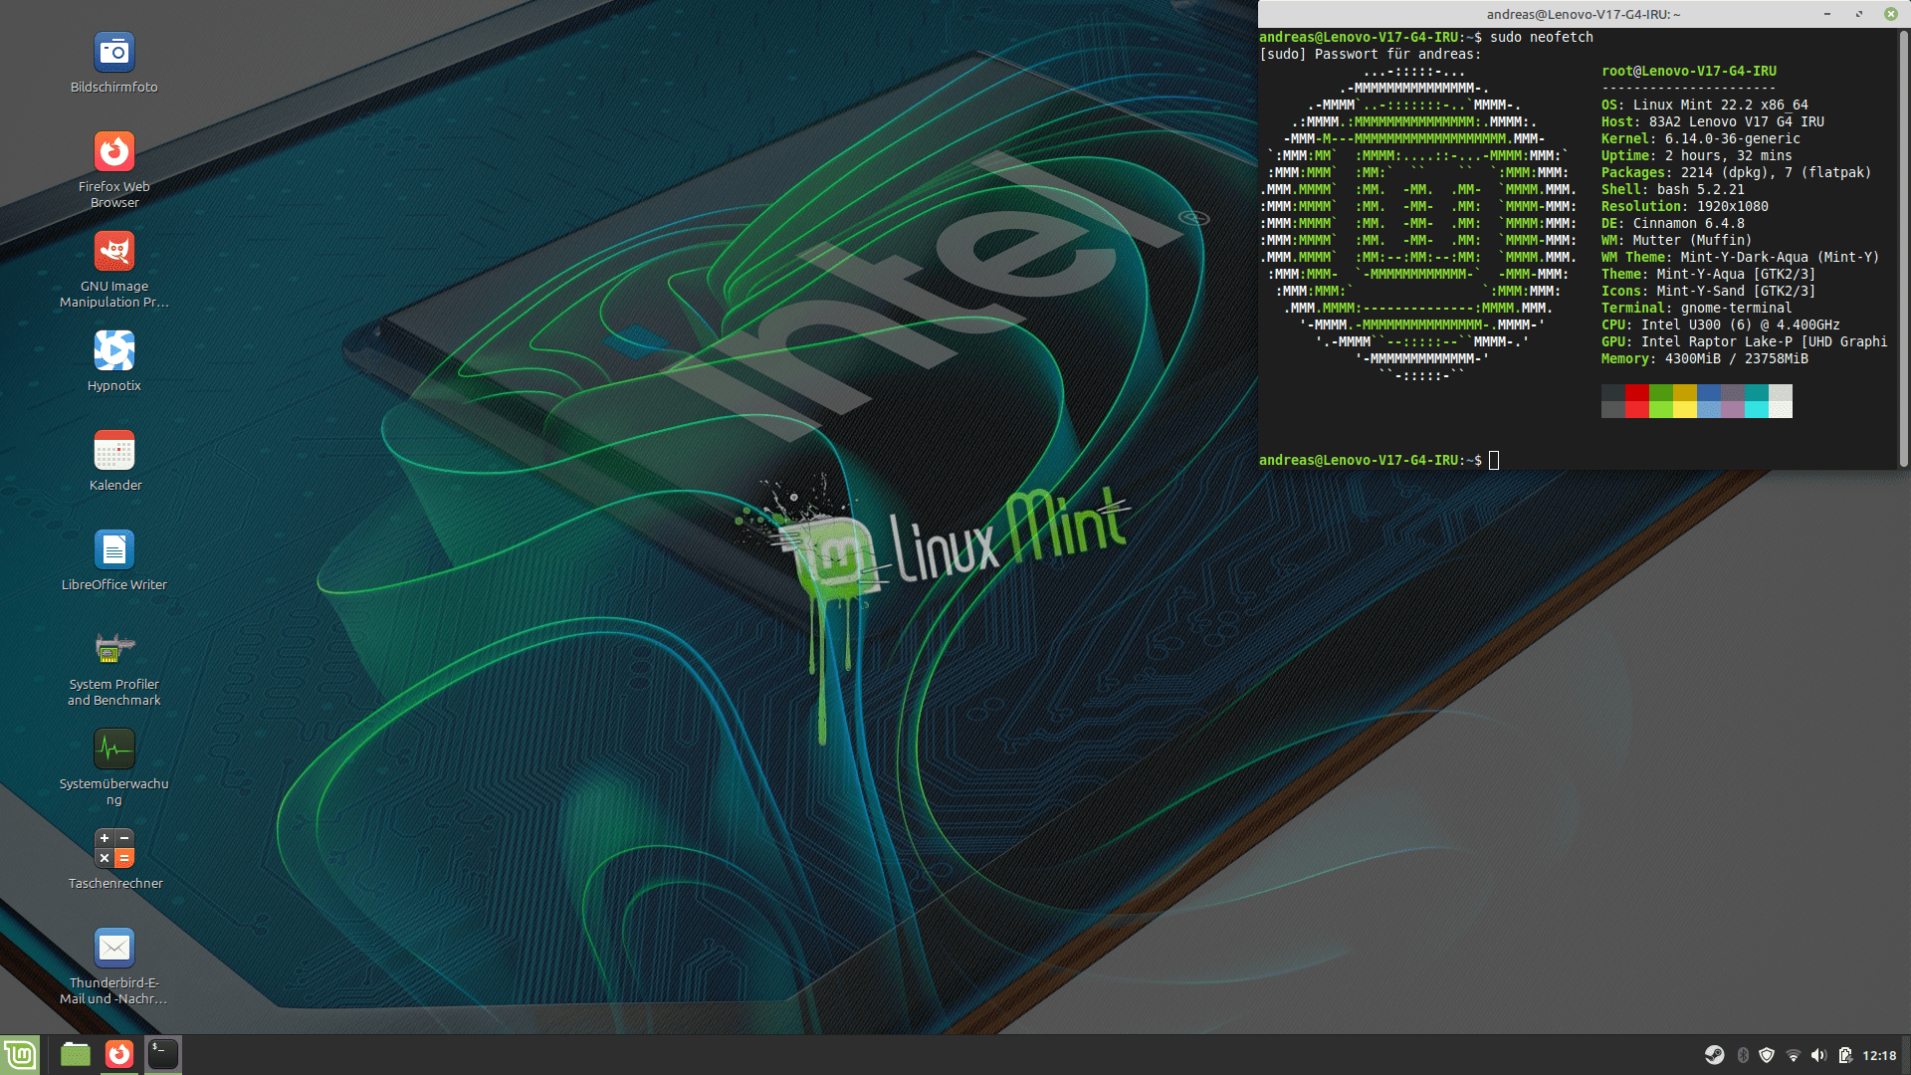Click the GNU Image Manipulation Program icon

click(114, 251)
